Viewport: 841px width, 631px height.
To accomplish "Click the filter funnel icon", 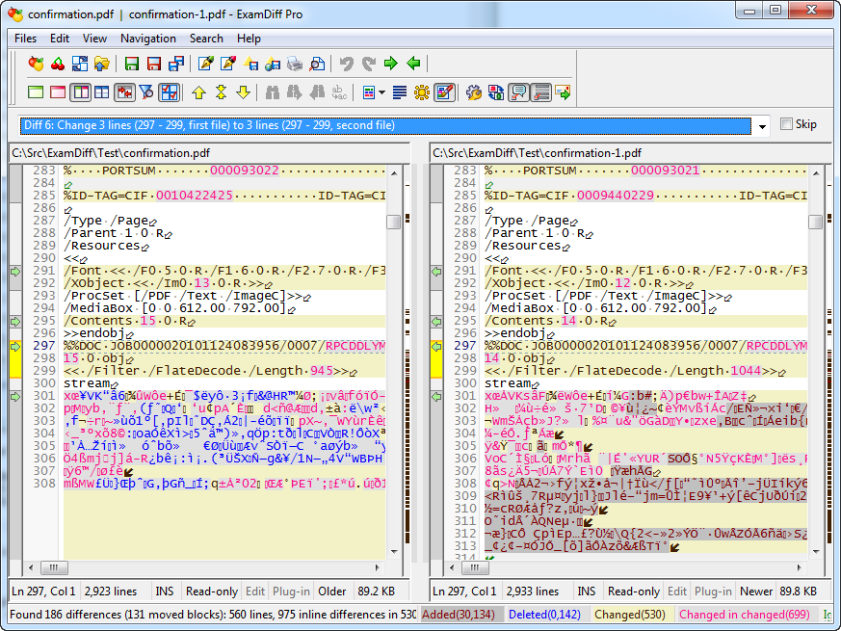I will click(x=146, y=92).
